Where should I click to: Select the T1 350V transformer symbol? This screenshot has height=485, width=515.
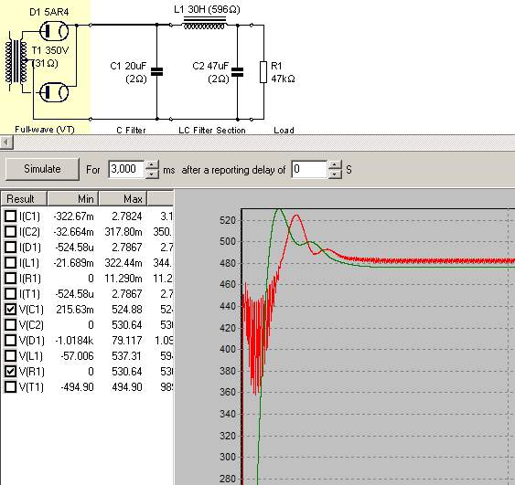[x=16, y=61]
